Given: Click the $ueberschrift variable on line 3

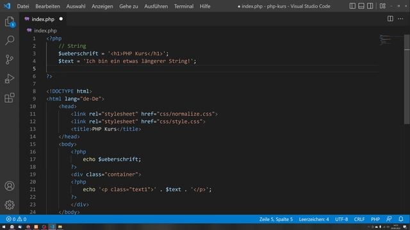Looking at the screenshot, I should tap(78, 54).
